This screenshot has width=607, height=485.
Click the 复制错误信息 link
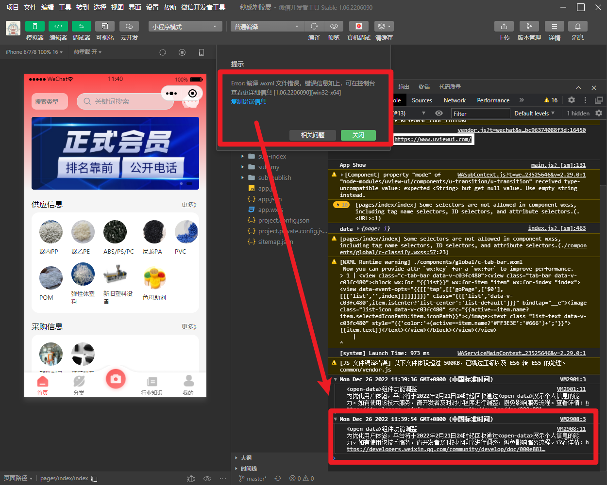pos(248,102)
